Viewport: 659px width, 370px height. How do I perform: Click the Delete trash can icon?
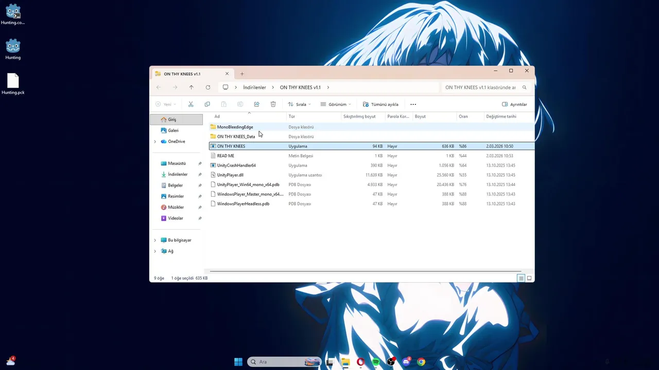pos(273,104)
